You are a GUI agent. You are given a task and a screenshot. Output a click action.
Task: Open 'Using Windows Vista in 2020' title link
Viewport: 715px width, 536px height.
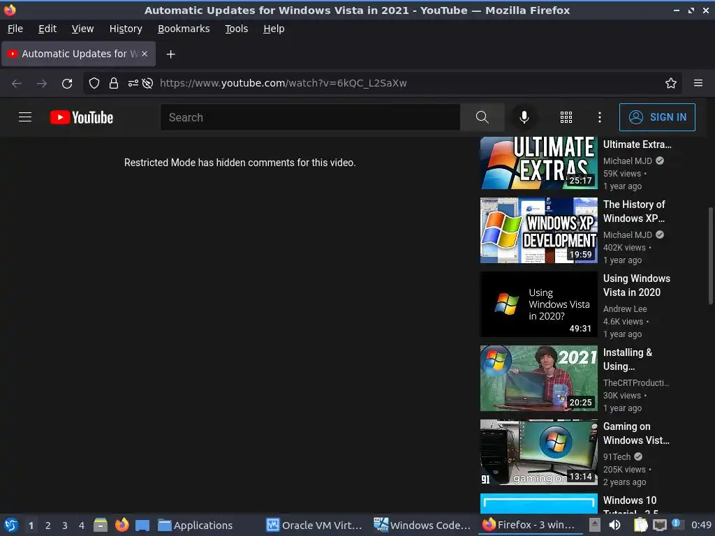tap(637, 285)
